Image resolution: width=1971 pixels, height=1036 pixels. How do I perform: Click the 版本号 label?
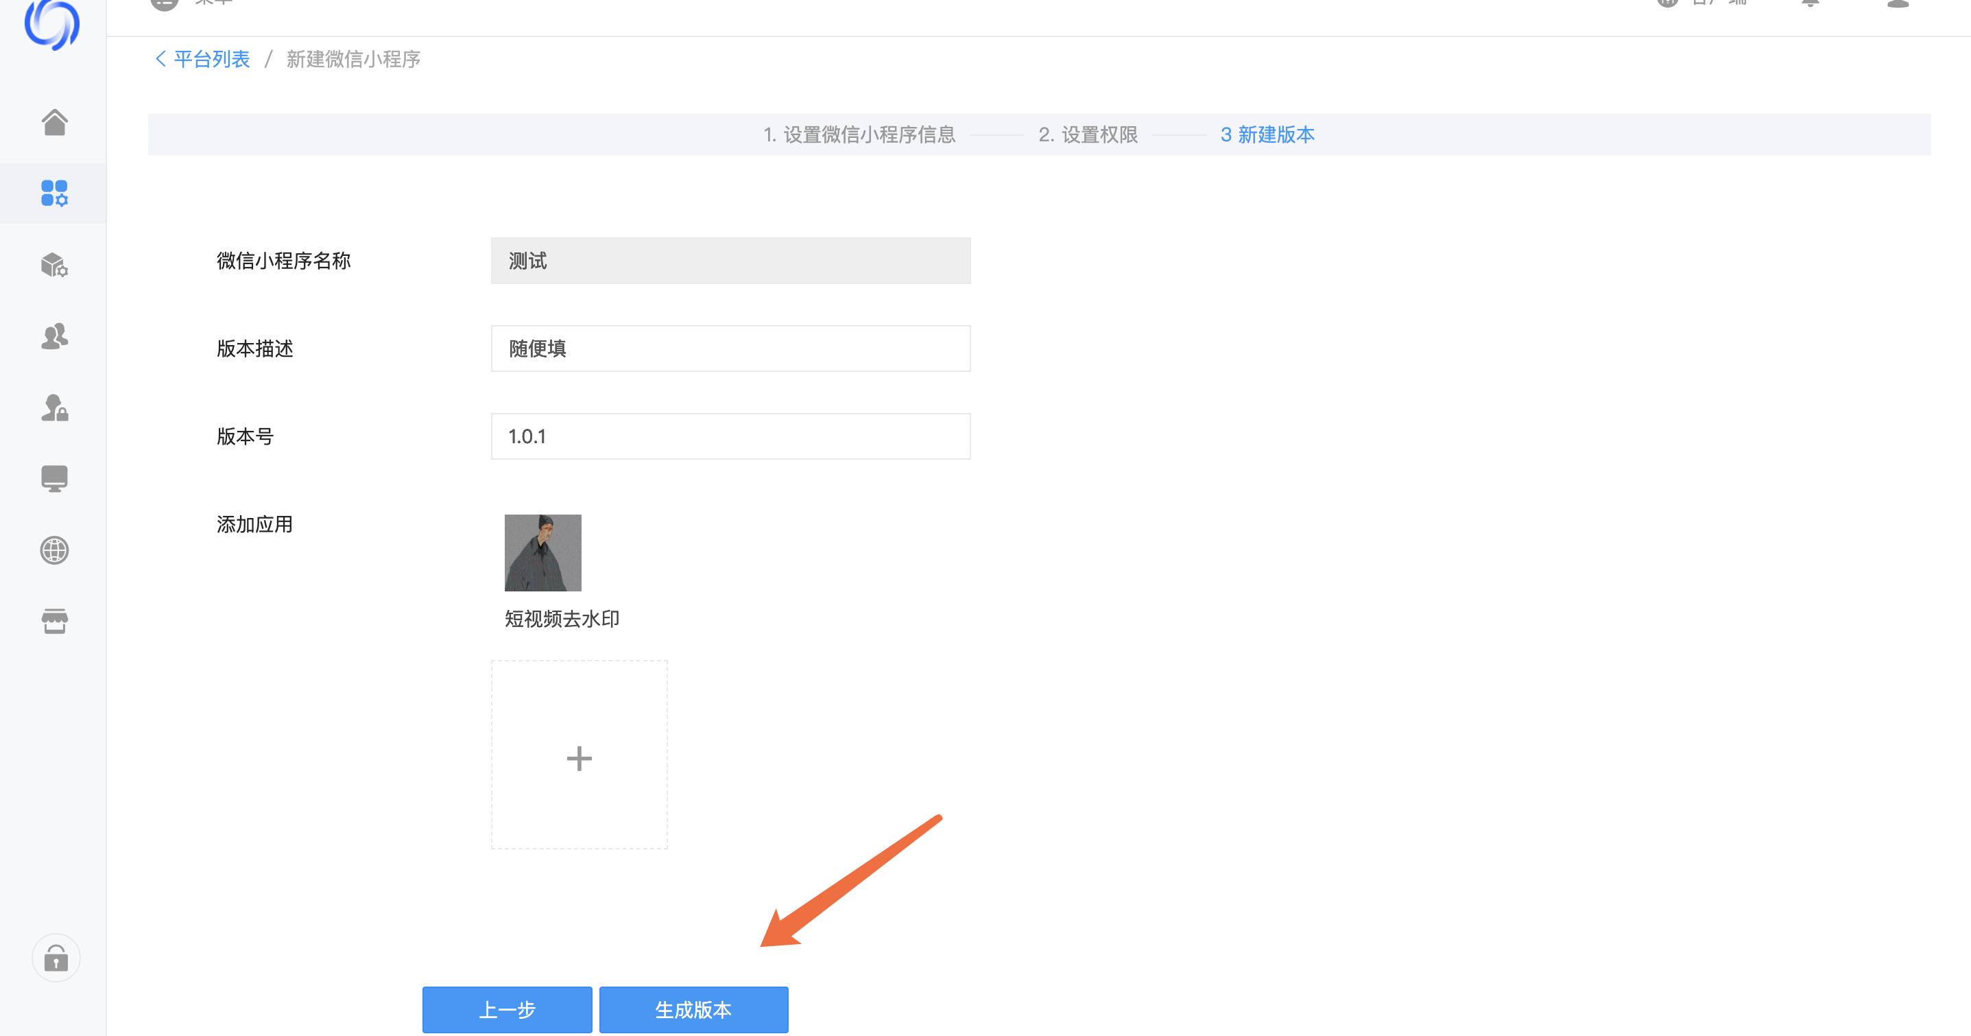[245, 436]
